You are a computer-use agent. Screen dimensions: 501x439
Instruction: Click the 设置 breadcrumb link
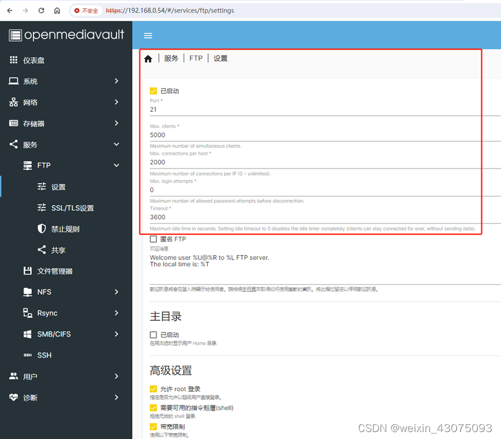pyautogui.click(x=221, y=58)
